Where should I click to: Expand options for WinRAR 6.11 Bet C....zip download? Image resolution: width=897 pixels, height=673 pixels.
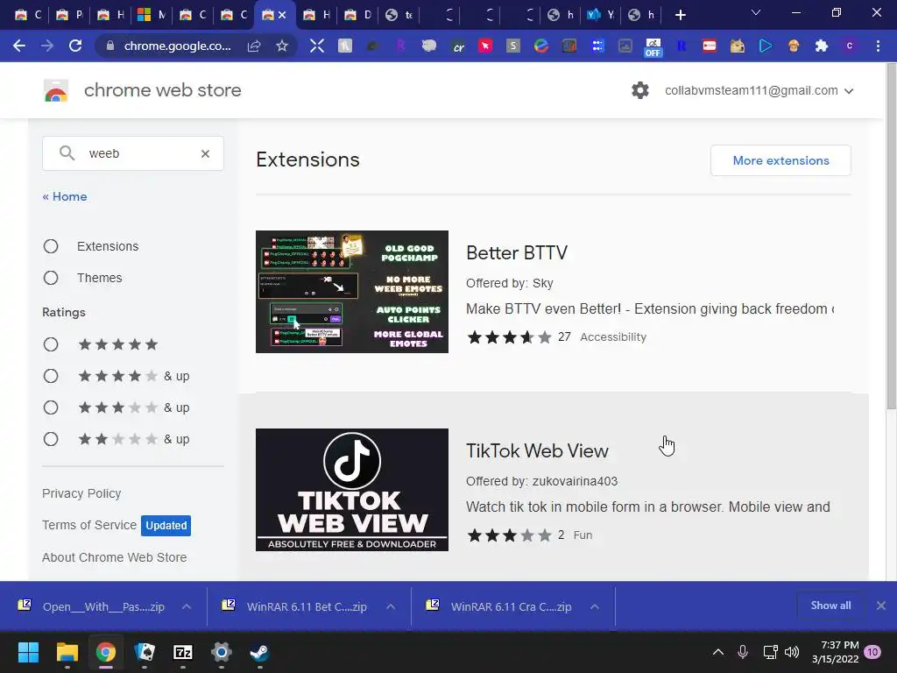391,606
